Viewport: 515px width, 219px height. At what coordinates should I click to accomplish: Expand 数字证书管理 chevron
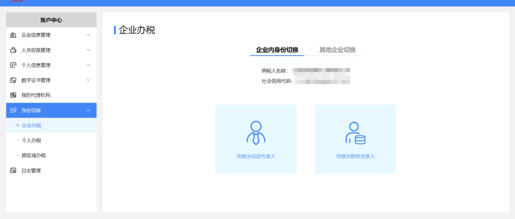point(88,80)
